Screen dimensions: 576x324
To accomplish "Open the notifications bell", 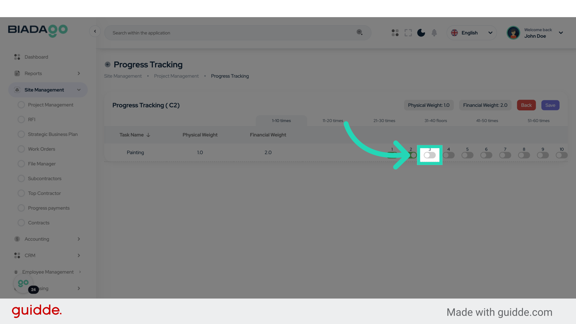I will tap(434, 33).
